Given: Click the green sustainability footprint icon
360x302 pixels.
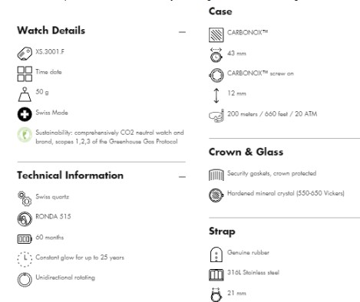Looking at the screenshot, I should coord(25,135).
